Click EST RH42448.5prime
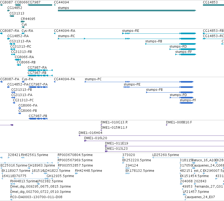Image resolution: width=224 pixels, height=201 pixels. click(x=76, y=173)
